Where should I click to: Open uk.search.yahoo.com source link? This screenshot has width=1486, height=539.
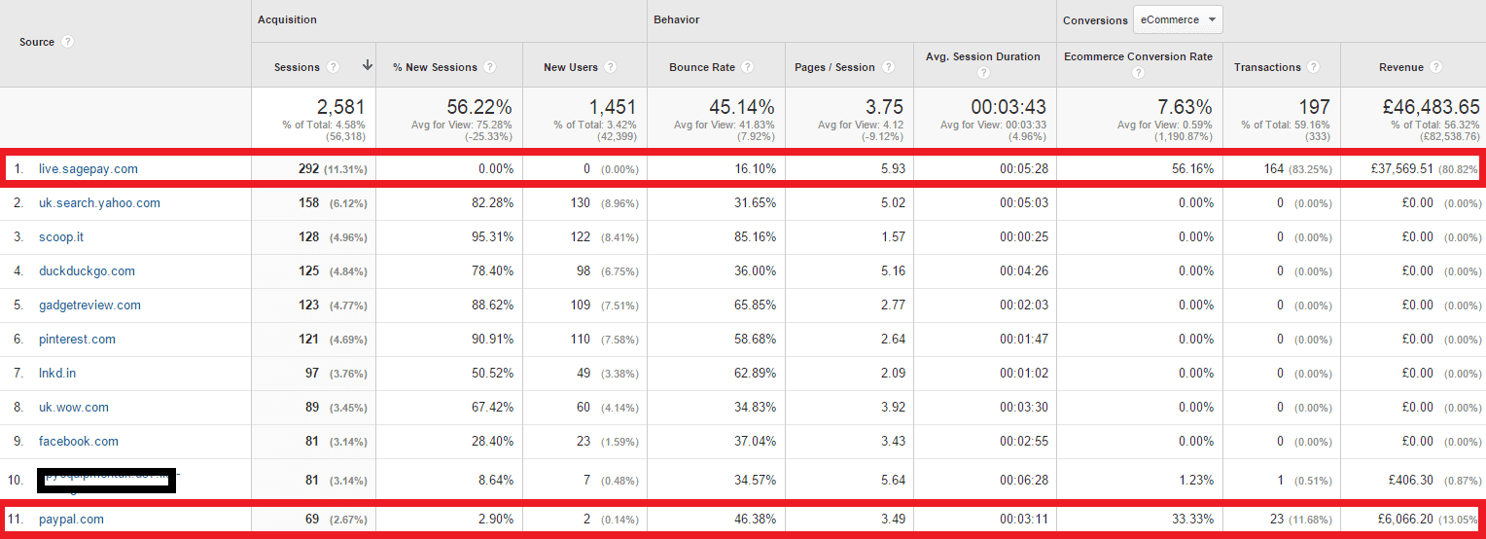coord(99,203)
